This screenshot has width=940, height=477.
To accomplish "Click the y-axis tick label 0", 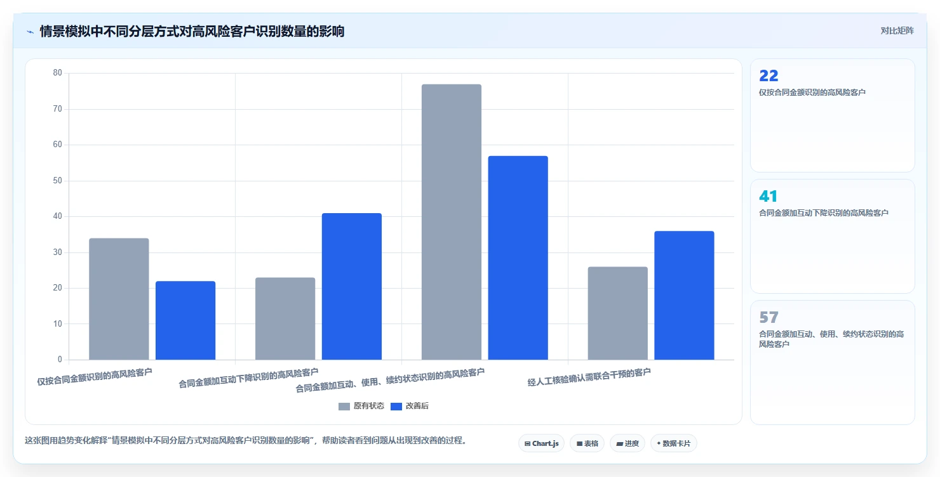I will 60,360.
